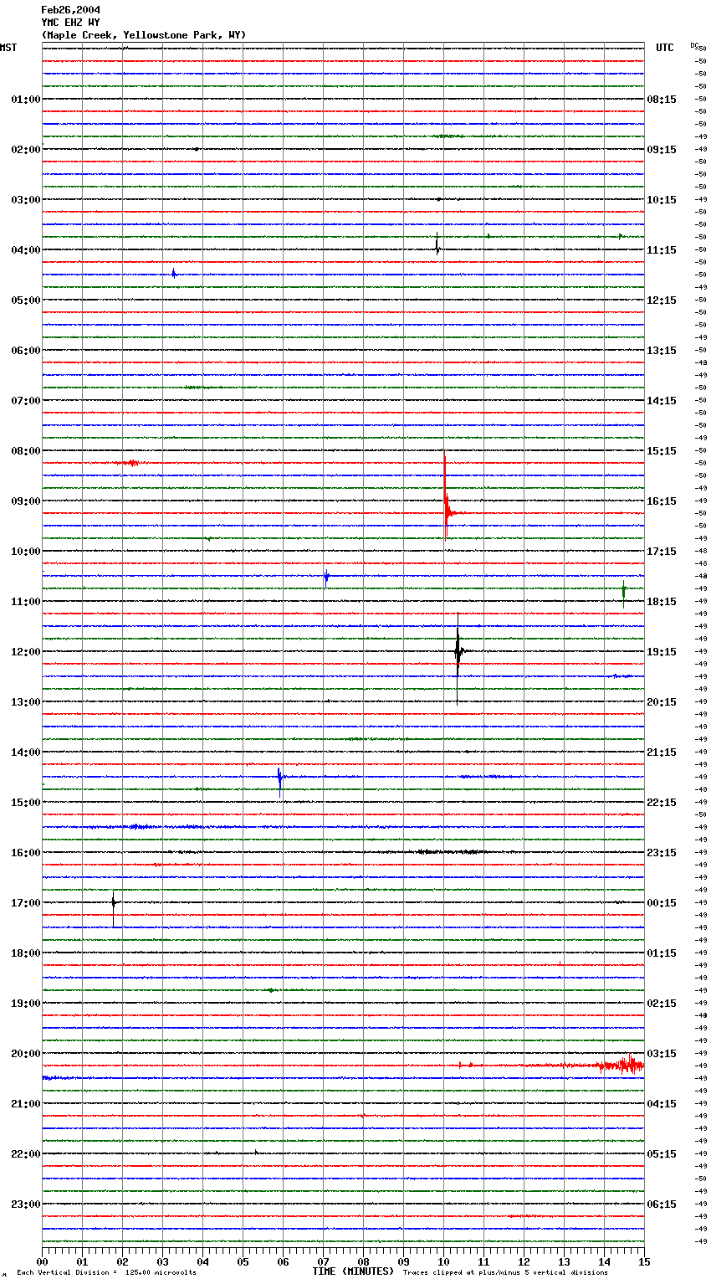Select the 12:00 MST time label
This screenshot has height=1284, width=711.
25,652
